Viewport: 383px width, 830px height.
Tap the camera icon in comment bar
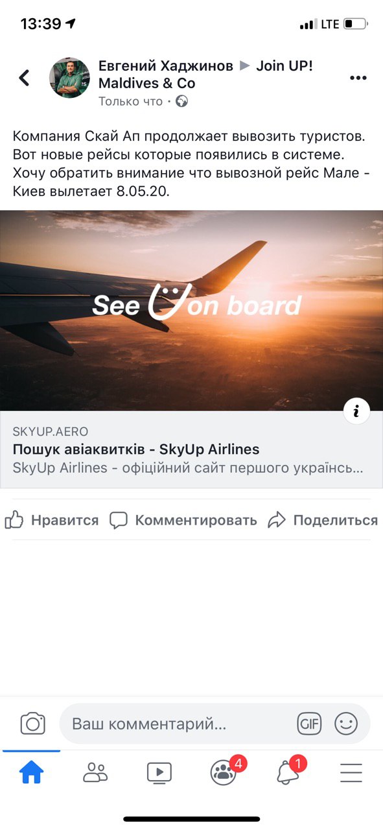32,724
